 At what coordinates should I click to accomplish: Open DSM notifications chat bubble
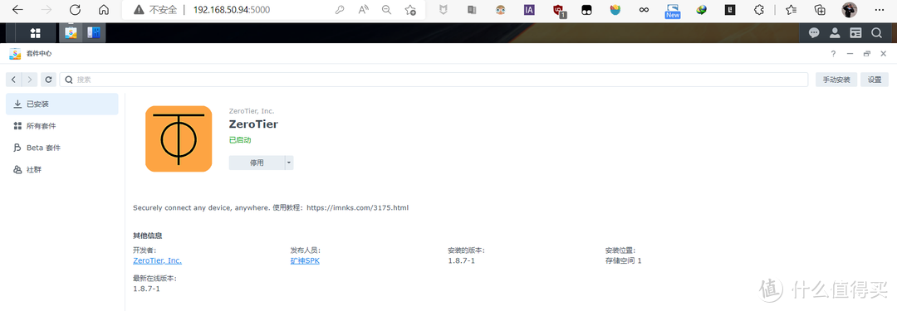click(814, 33)
